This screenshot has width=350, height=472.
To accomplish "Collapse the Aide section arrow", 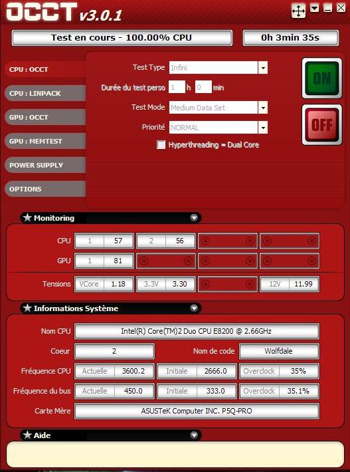I will click(x=194, y=435).
